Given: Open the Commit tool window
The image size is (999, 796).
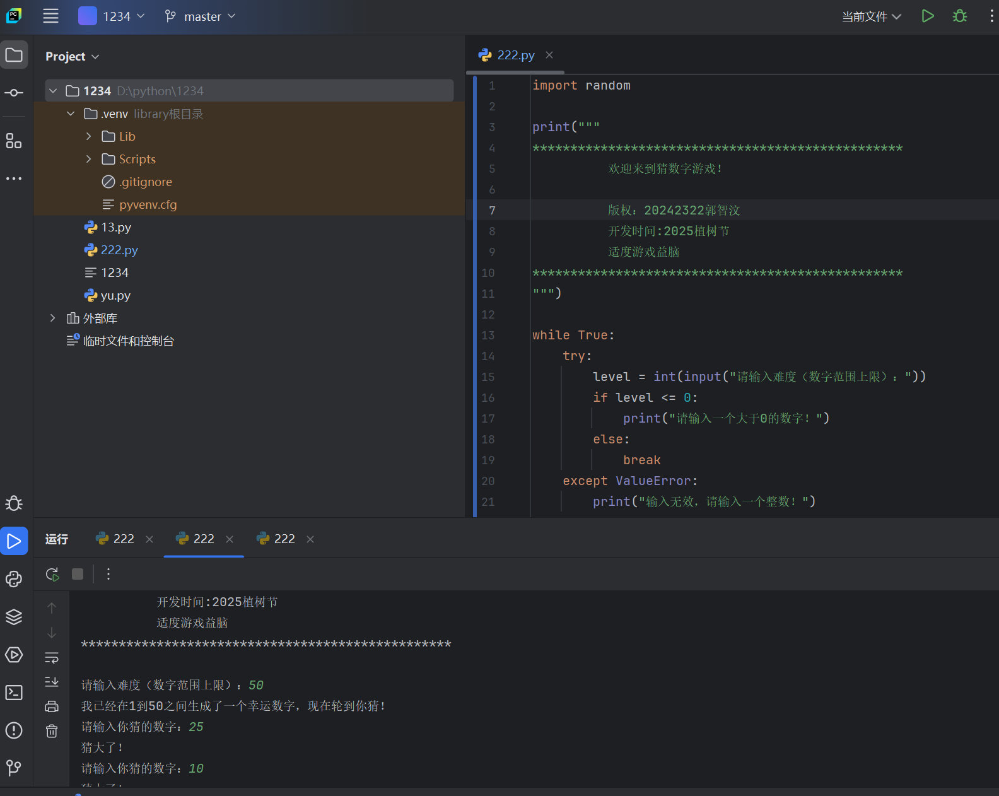Looking at the screenshot, I should point(14,93).
